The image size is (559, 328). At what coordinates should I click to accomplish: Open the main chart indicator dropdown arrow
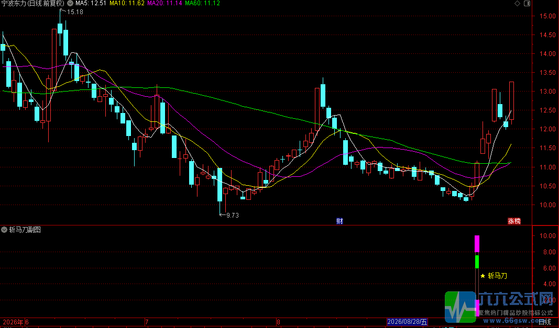point(70,4)
